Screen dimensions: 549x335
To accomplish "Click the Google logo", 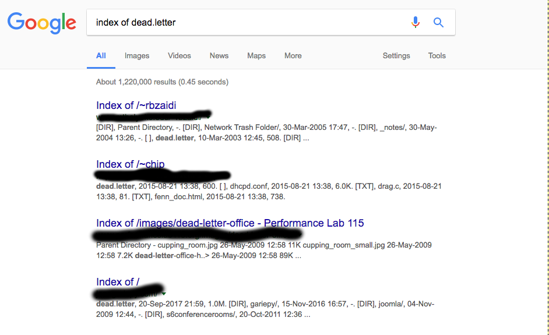I will pos(41,23).
